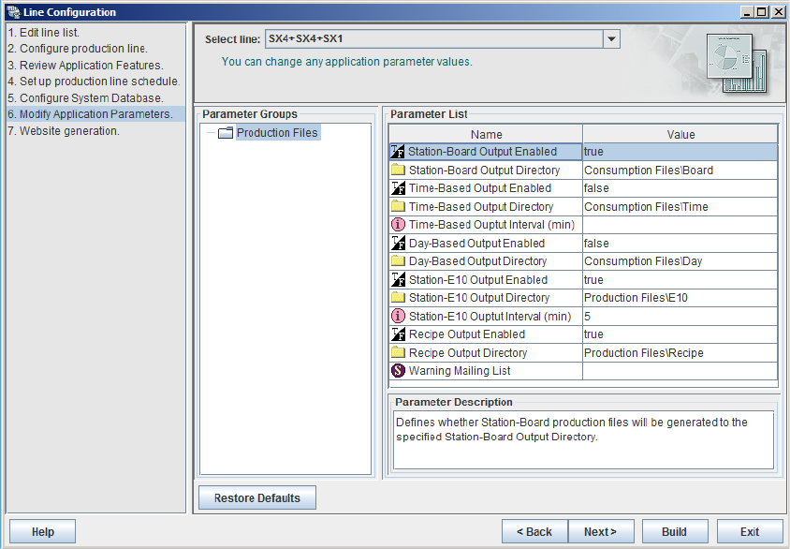790x549 pixels.
Task: Open step 5 Configure System Database
Action: coord(85,97)
